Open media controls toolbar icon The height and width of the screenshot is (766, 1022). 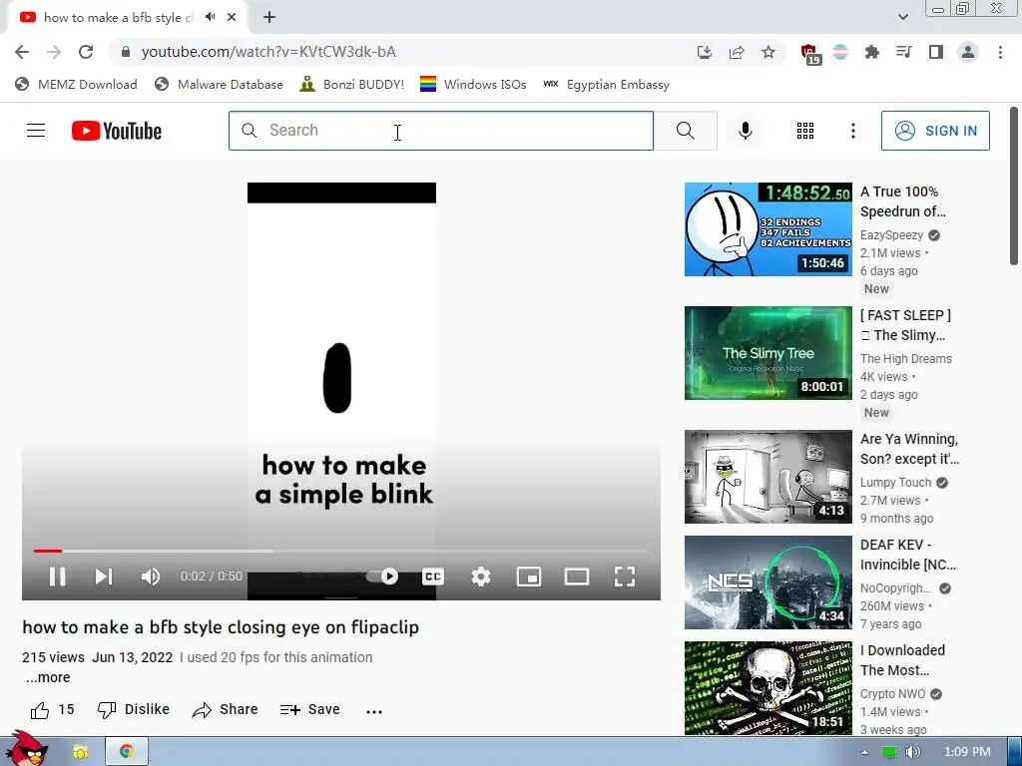(x=903, y=52)
